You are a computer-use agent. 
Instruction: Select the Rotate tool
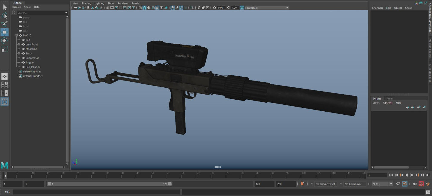pos(4,40)
